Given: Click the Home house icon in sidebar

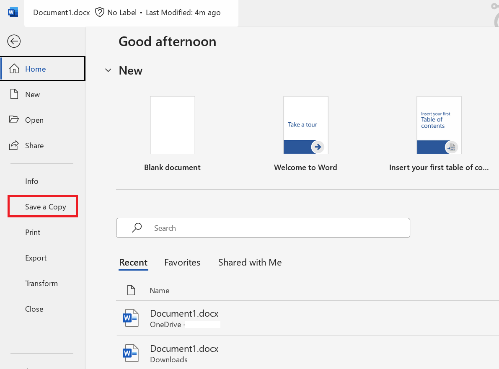Looking at the screenshot, I should [x=14, y=69].
